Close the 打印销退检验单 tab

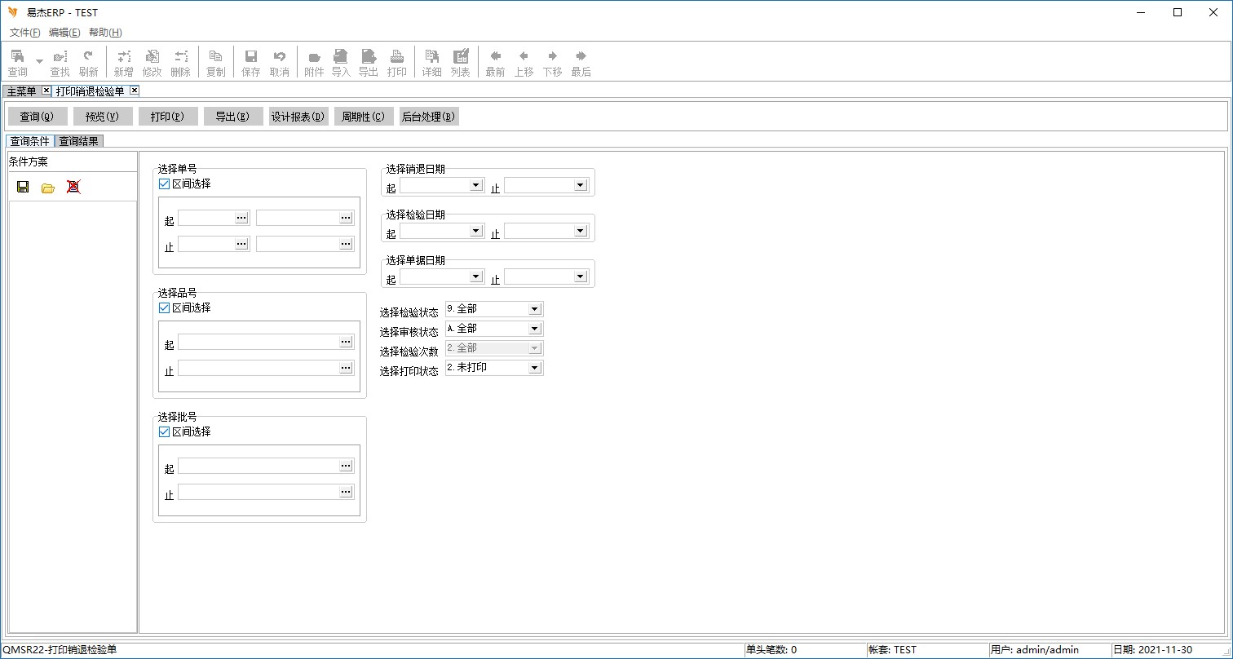click(x=135, y=91)
